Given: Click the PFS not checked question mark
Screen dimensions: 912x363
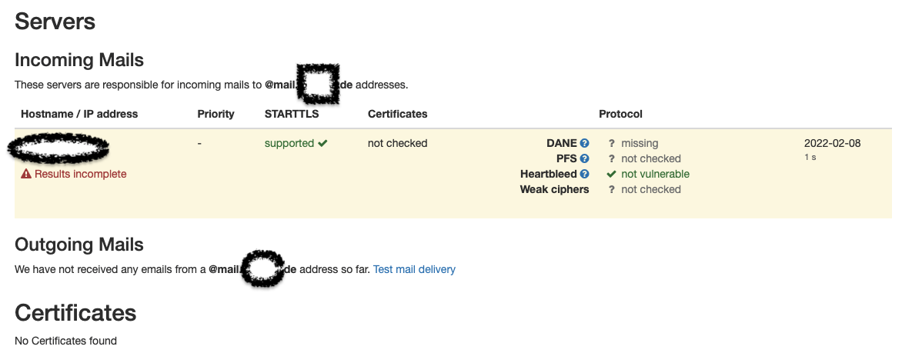Looking at the screenshot, I should click(x=611, y=158).
